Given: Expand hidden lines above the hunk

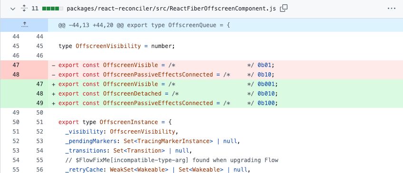Looking at the screenshot, I should (x=24, y=25).
